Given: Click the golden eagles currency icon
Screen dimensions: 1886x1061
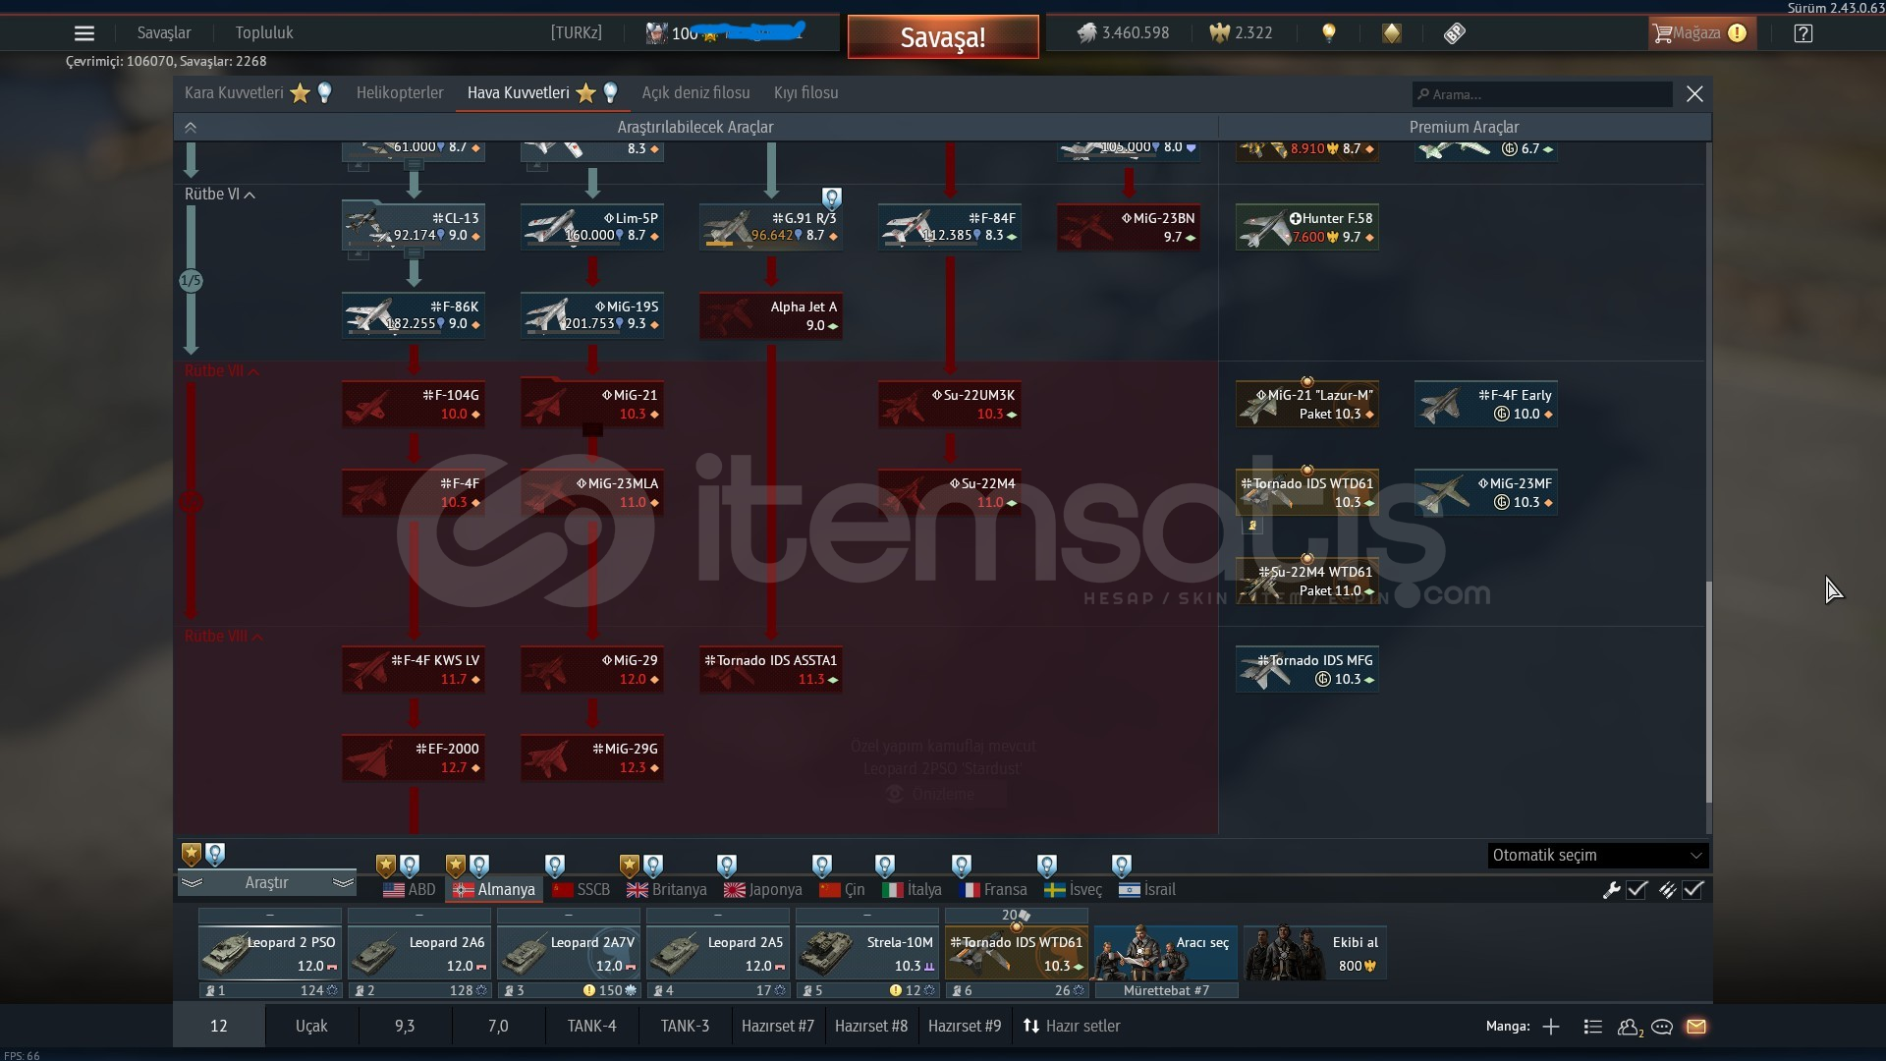Looking at the screenshot, I should [x=1219, y=33].
